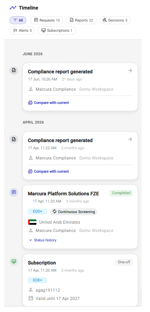Open the 17 Apr compliance report arrow

(x=130, y=139)
